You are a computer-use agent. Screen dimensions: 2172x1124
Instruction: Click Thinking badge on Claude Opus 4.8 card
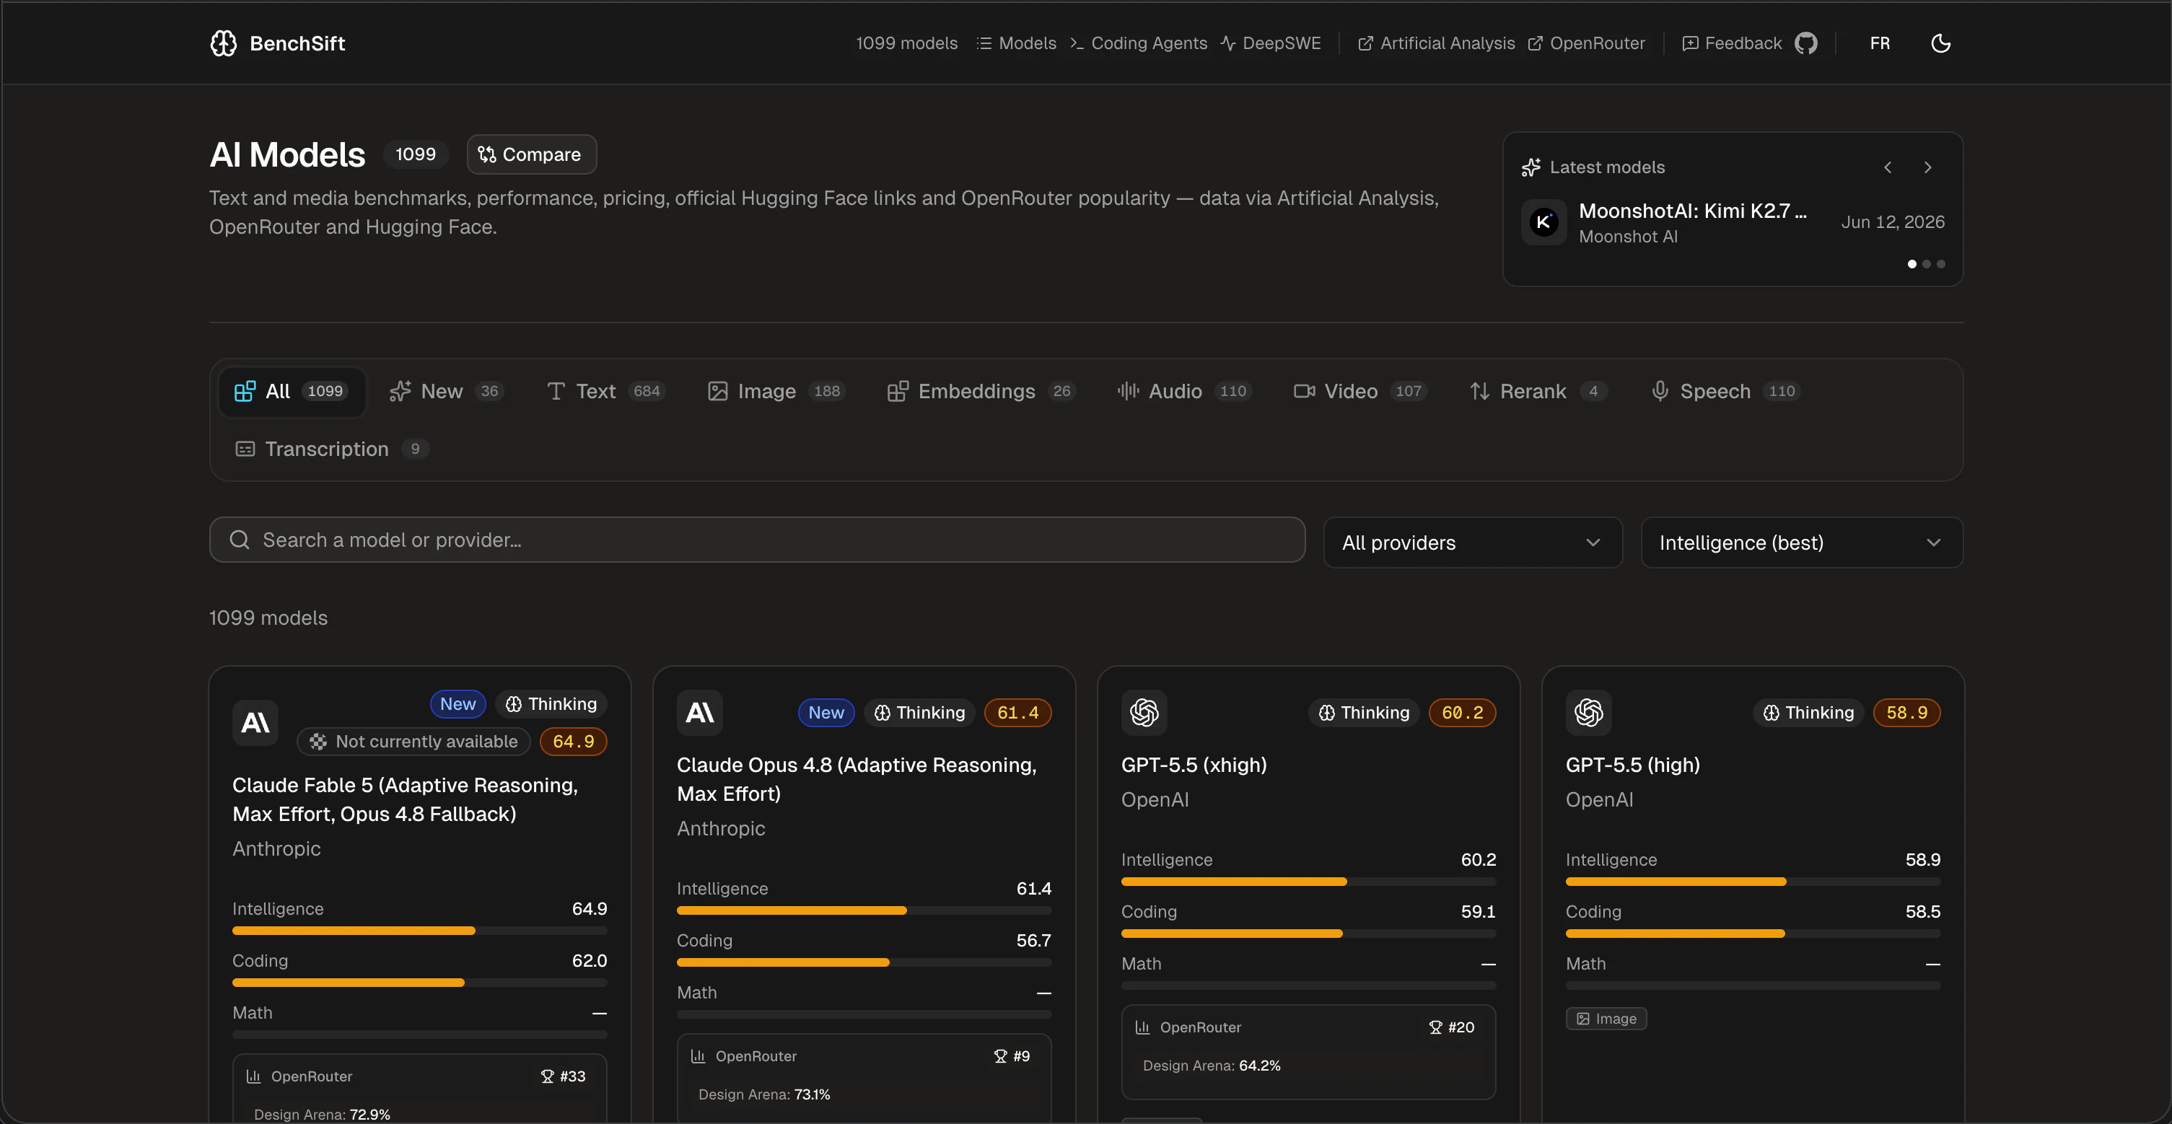[920, 713]
